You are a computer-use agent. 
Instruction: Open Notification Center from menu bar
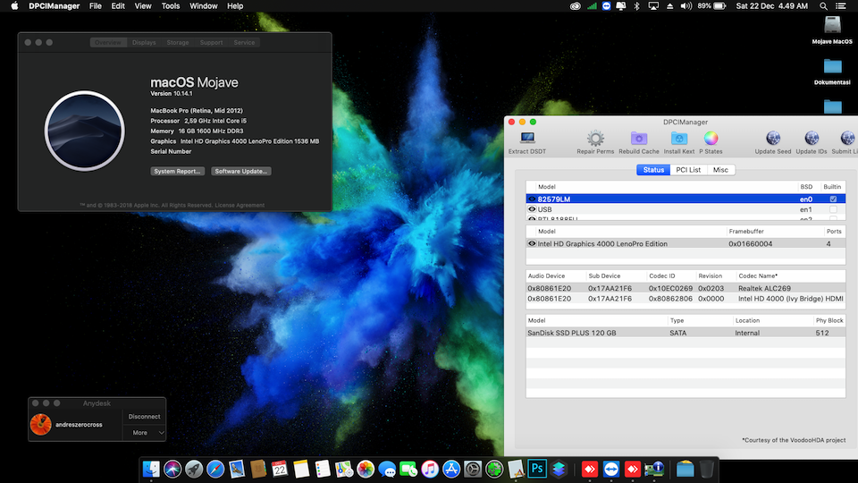[840, 6]
